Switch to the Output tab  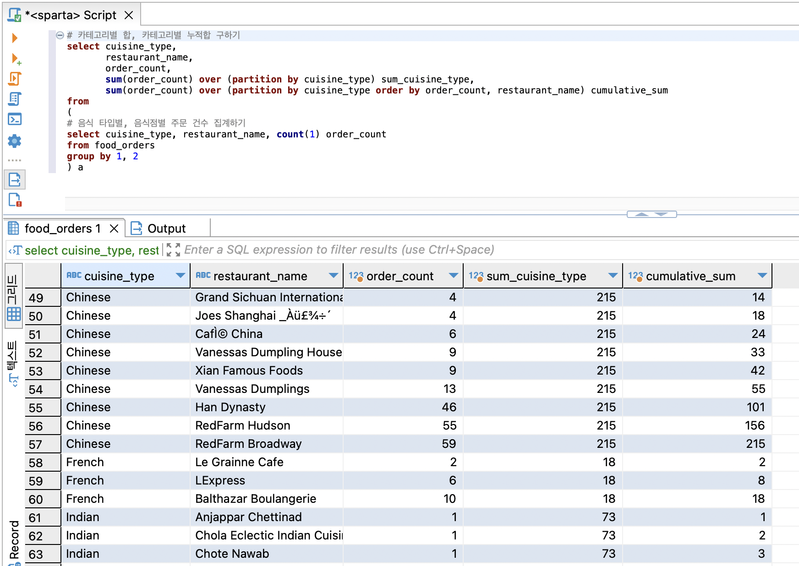(x=159, y=229)
